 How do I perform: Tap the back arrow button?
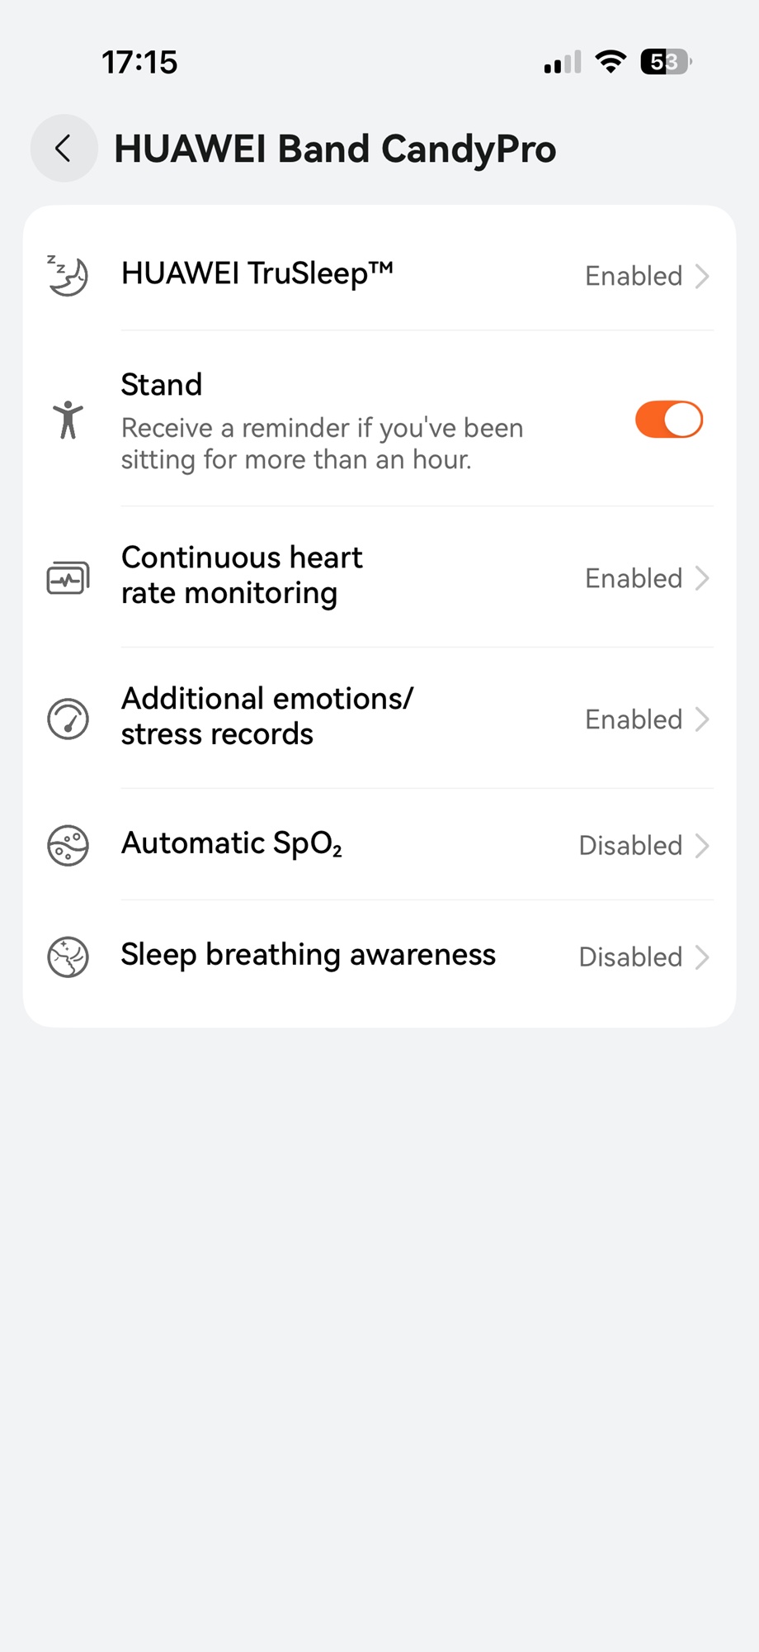[x=64, y=149]
